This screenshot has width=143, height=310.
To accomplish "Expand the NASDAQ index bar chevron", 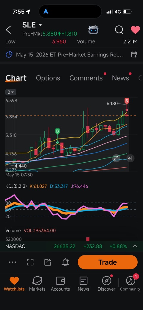I will (x=135, y=246).
